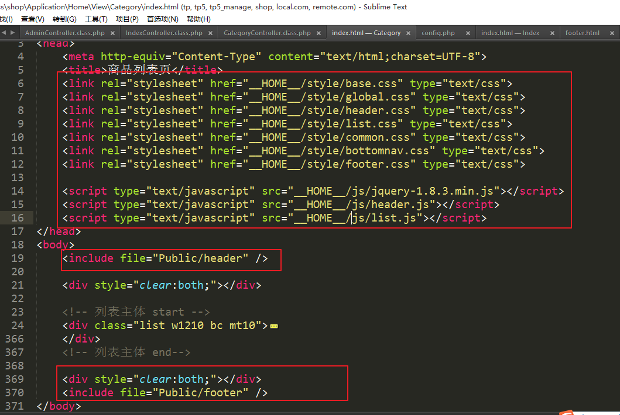Image resolution: width=620 pixels, height=415 pixels.
Task: Switch to the footer.html tab
Action: (582, 33)
